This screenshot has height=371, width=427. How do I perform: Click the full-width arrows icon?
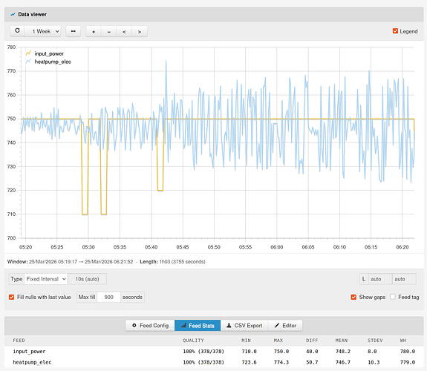pyautogui.click(x=74, y=31)
